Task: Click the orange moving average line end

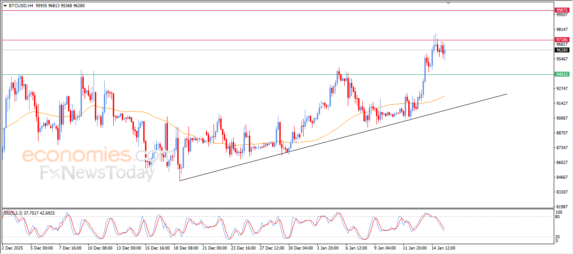Action: 444,96
